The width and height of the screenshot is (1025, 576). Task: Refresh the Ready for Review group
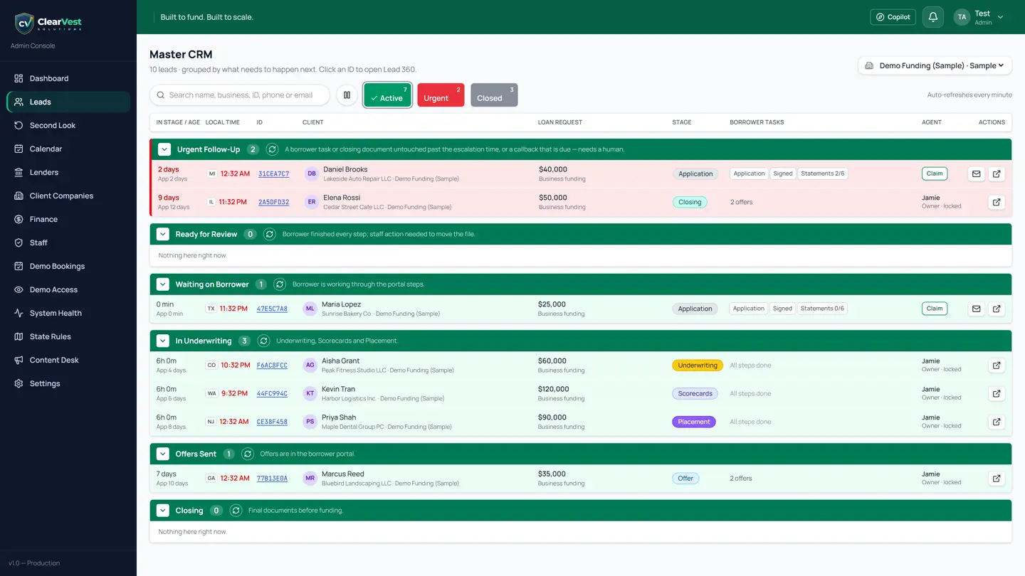(269, 234)
